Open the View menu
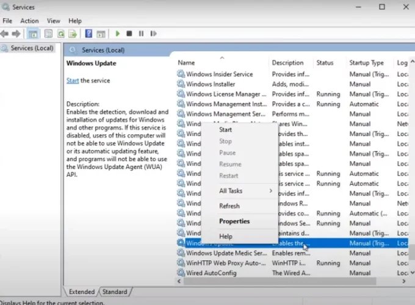This screenshot has height=305, width=415. coord(54,21)
